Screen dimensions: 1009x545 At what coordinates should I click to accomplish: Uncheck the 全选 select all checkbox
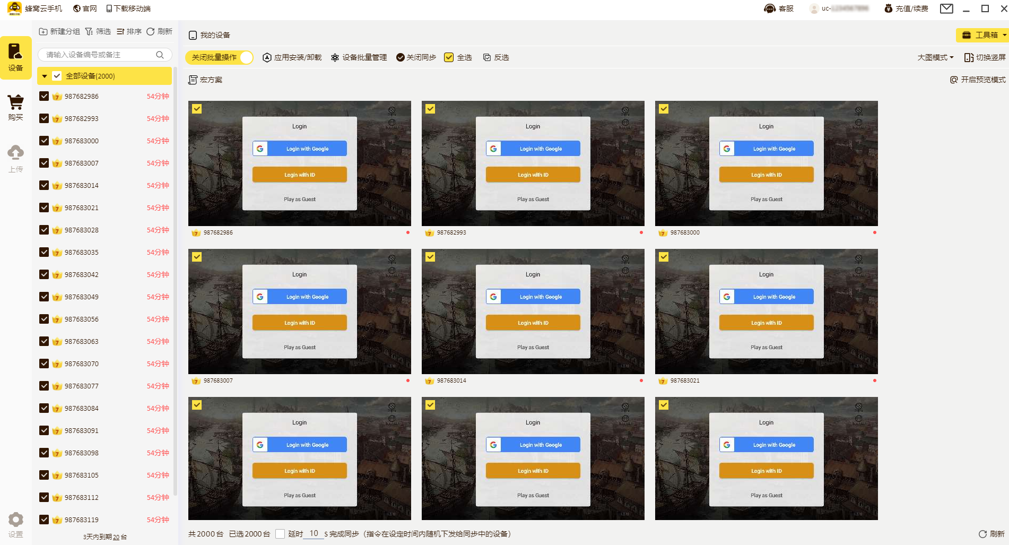[449, 57]
